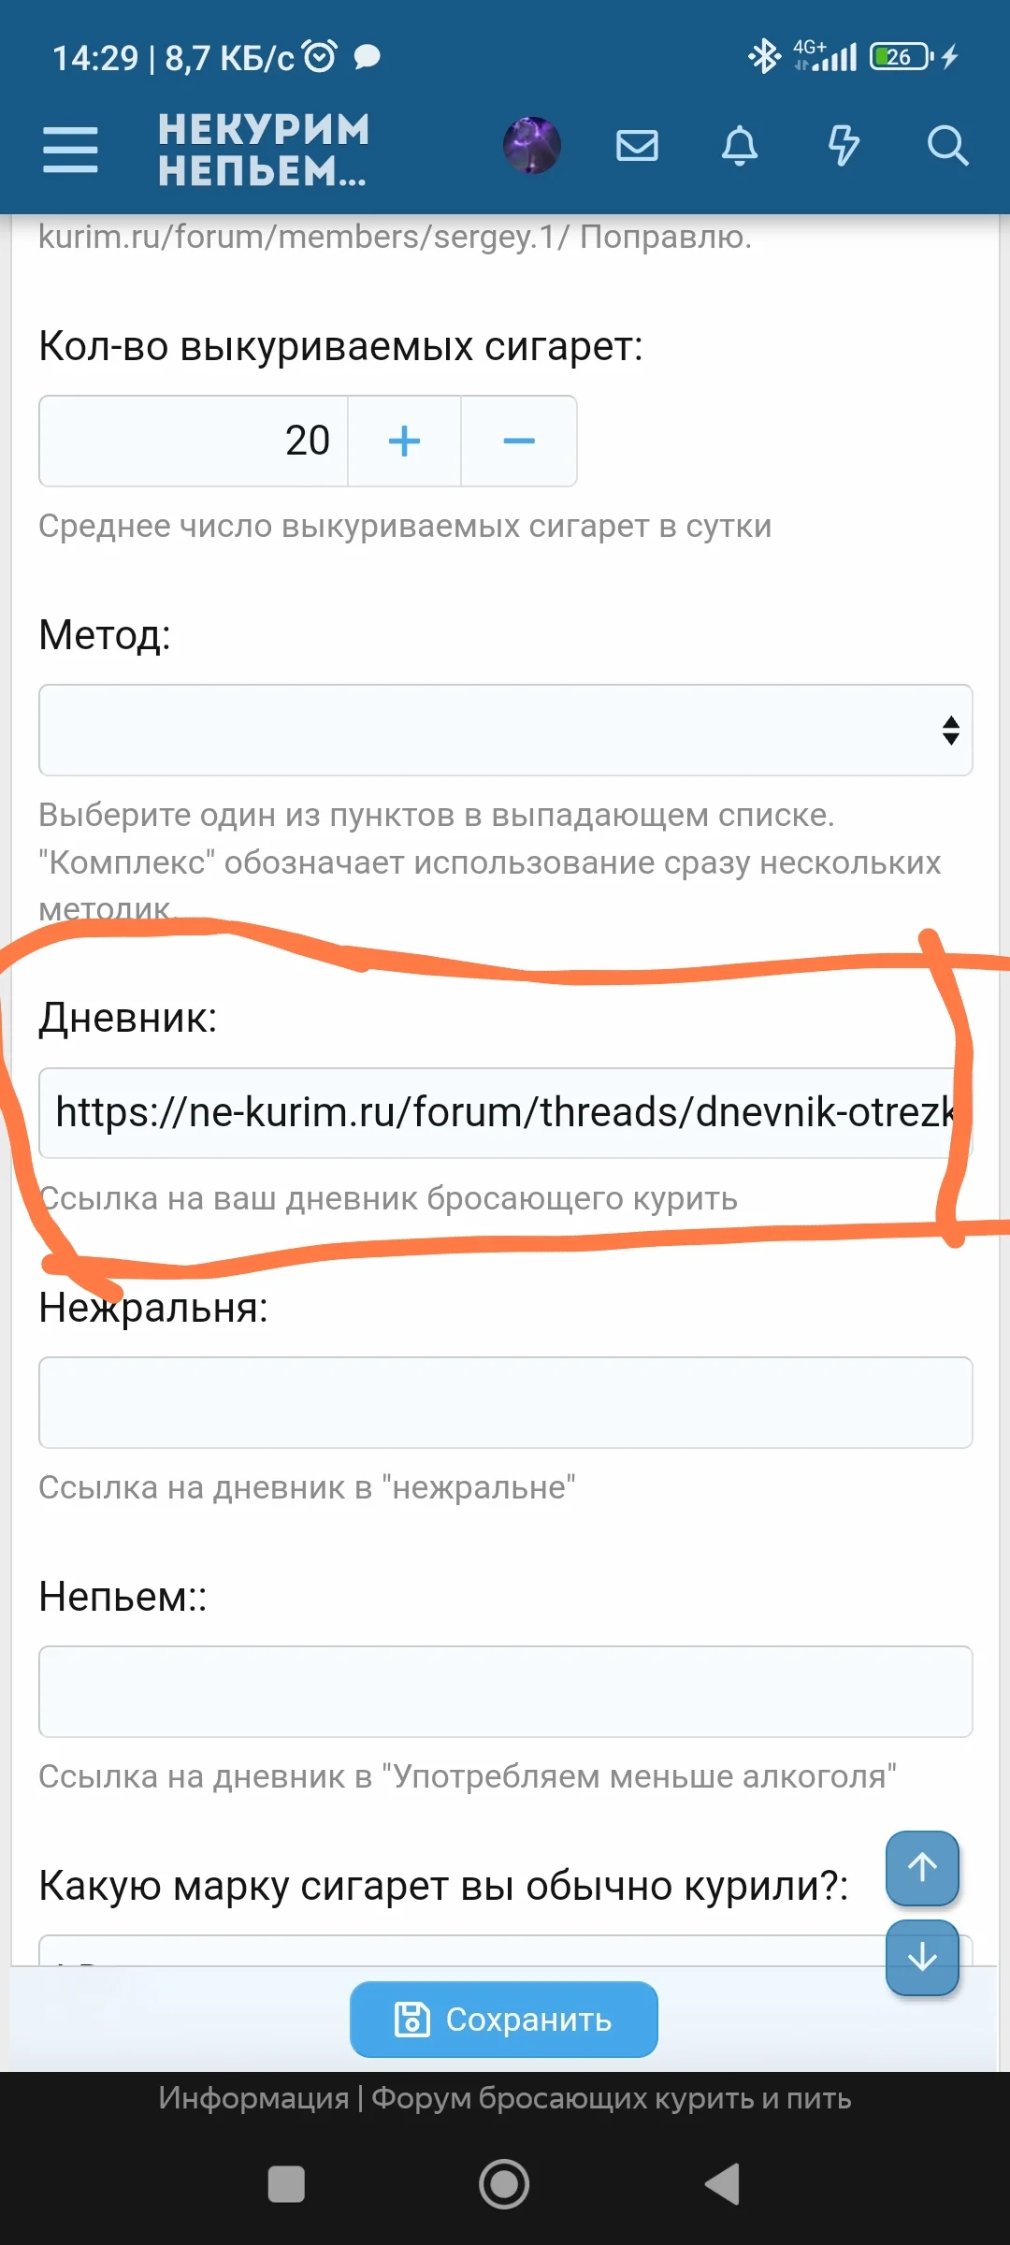Screen dimensions: 1010x2245
Task: Click the Дневник URL input field
Action: coord(505,1112)
